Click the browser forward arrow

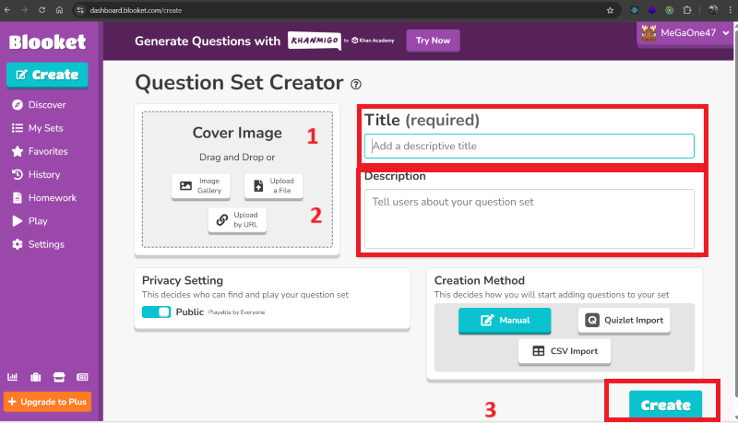pyautogui.click(x=24, y=10)
